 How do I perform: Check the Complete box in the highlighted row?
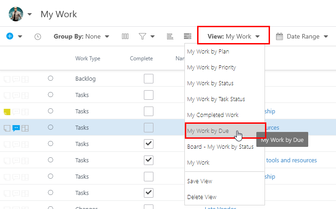pos(148,128)
